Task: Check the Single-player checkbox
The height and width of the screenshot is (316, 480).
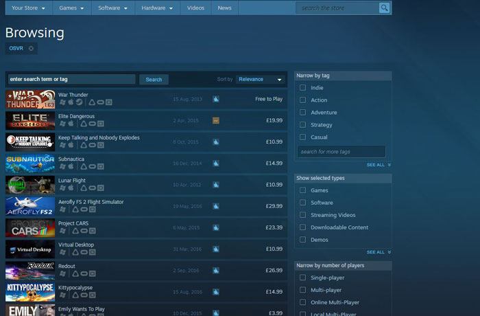Action: click(x=303, y=278)
